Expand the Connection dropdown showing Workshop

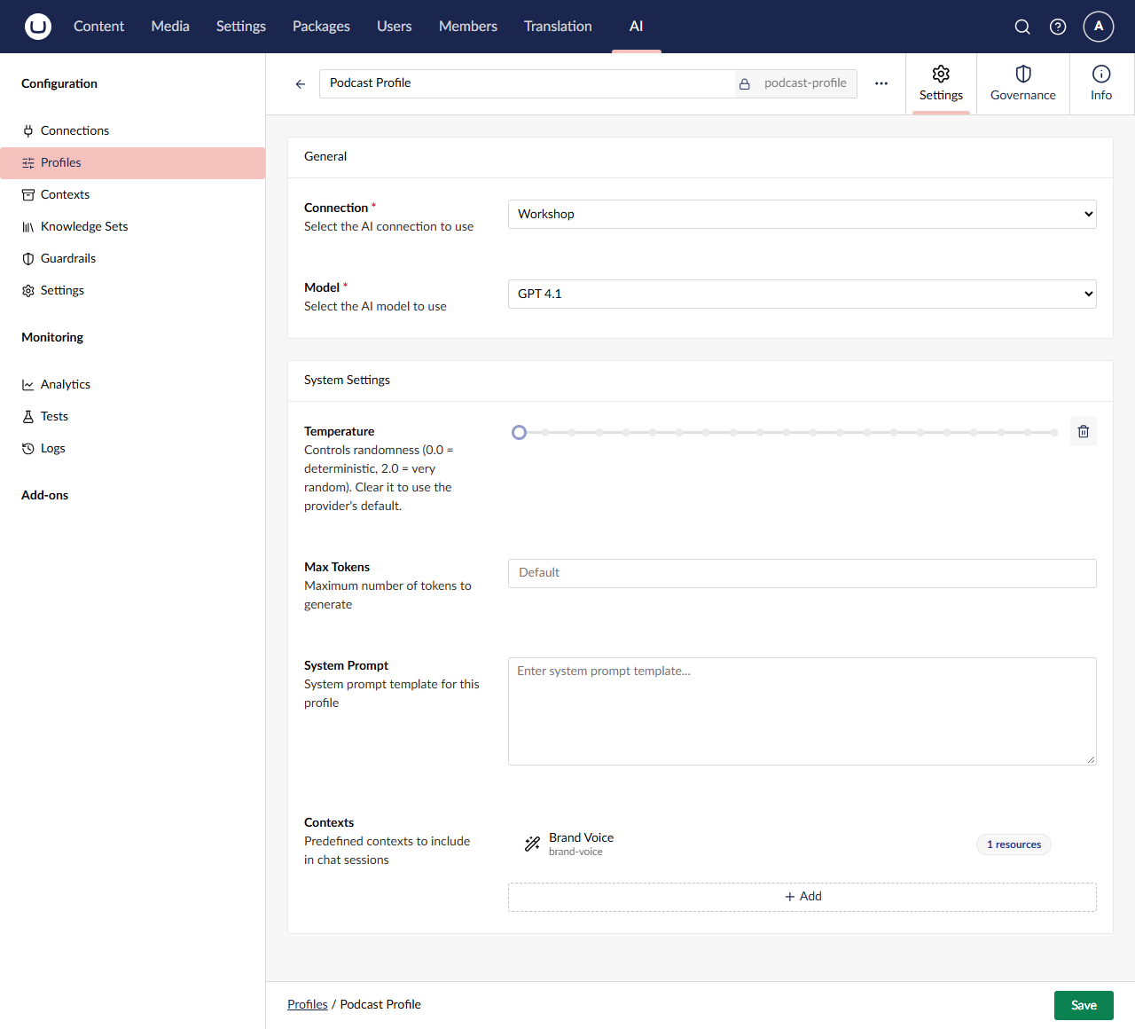click(x=802, y=215)
